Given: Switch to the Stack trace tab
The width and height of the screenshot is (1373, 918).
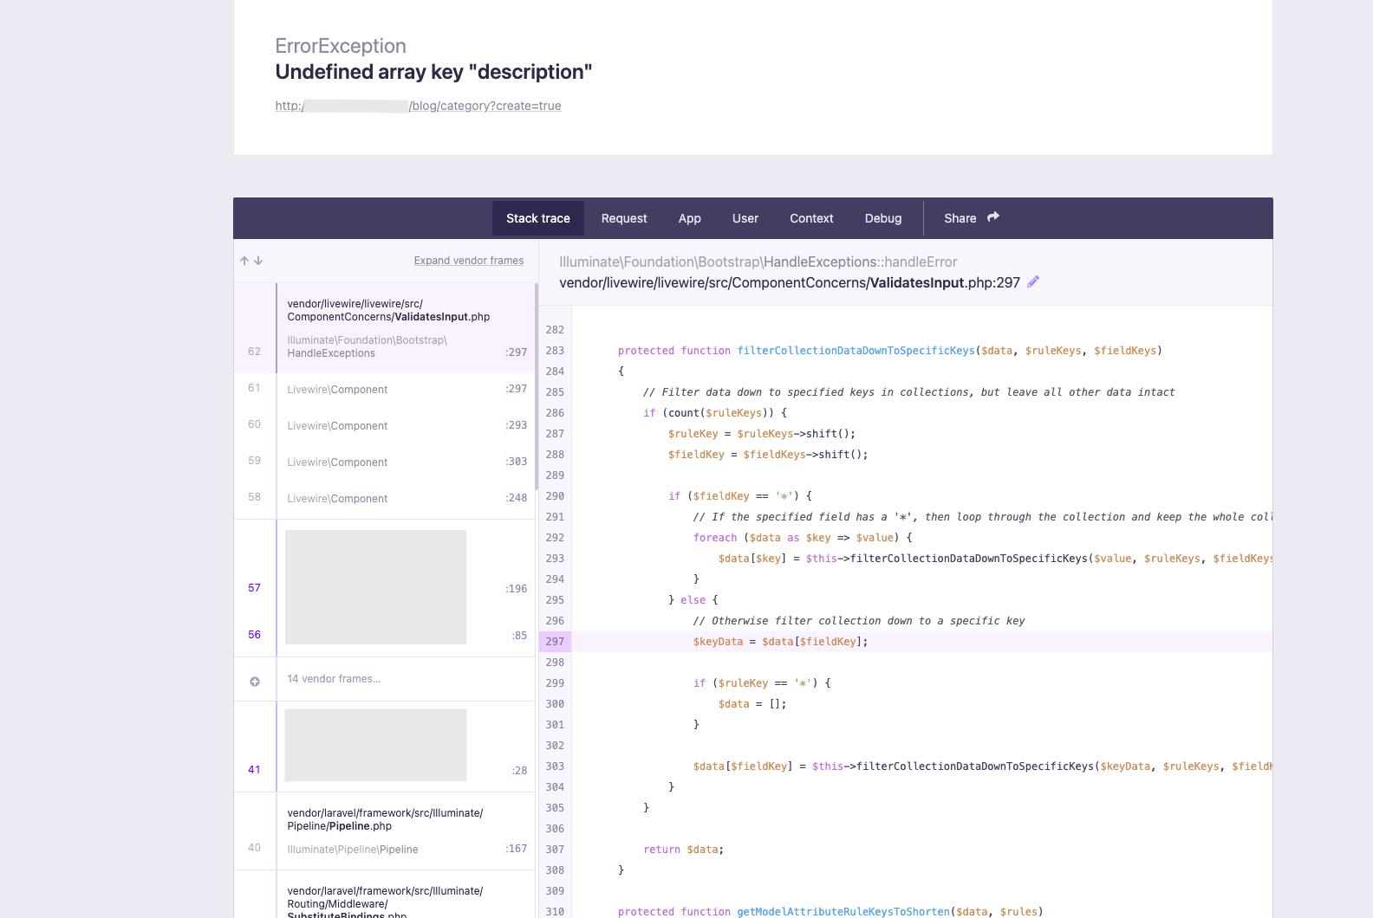Looking at the screenshot, I should click(x=538, y=218).
